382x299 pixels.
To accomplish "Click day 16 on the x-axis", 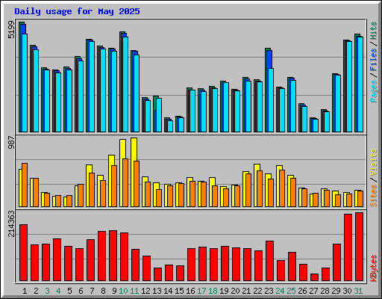I will [x=190, y=291].
